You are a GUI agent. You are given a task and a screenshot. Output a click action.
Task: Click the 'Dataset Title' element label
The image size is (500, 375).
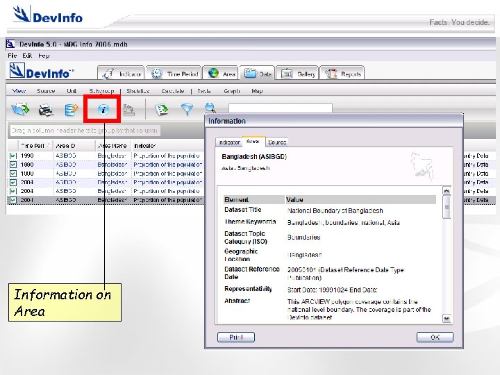coord(242,210)
